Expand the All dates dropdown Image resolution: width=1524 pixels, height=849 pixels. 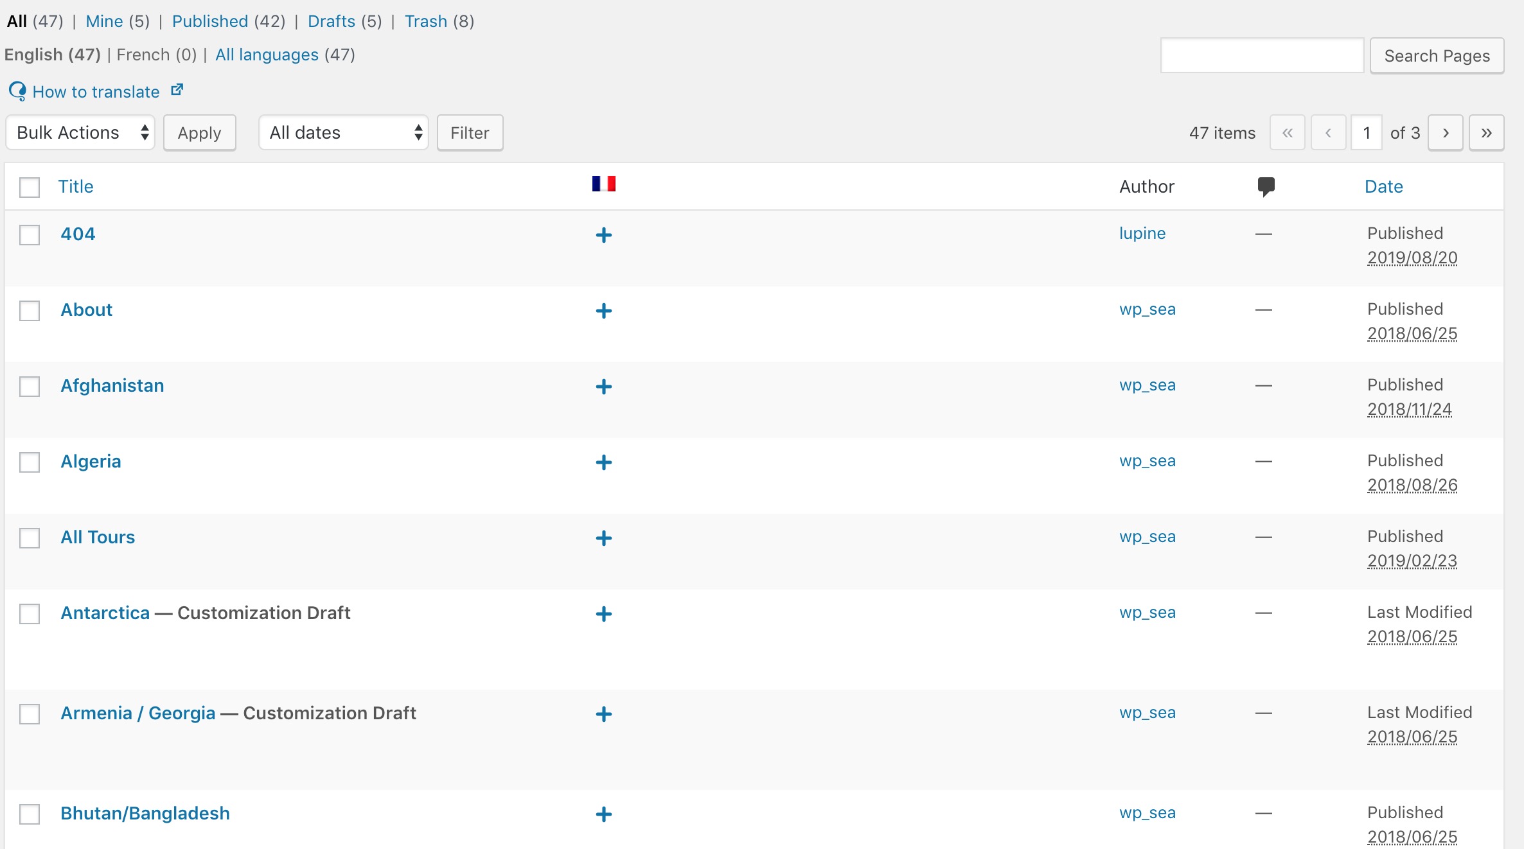point(344,133)
